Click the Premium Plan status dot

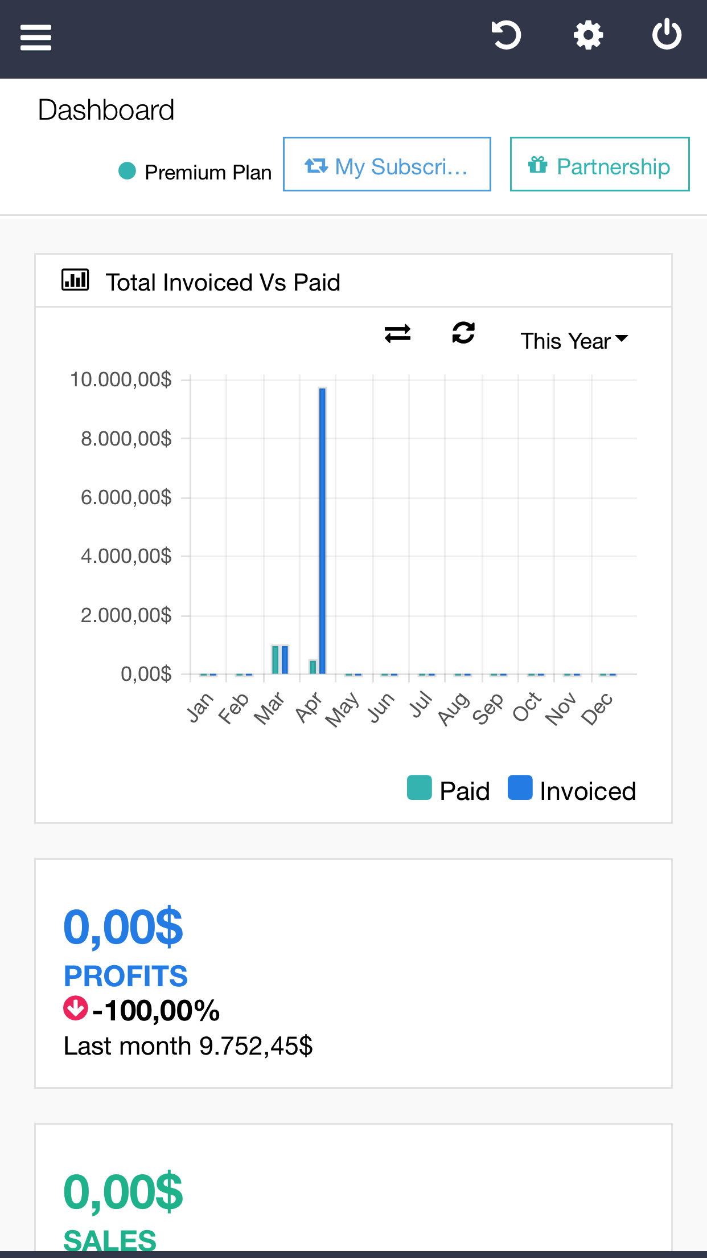pos(127,171)
